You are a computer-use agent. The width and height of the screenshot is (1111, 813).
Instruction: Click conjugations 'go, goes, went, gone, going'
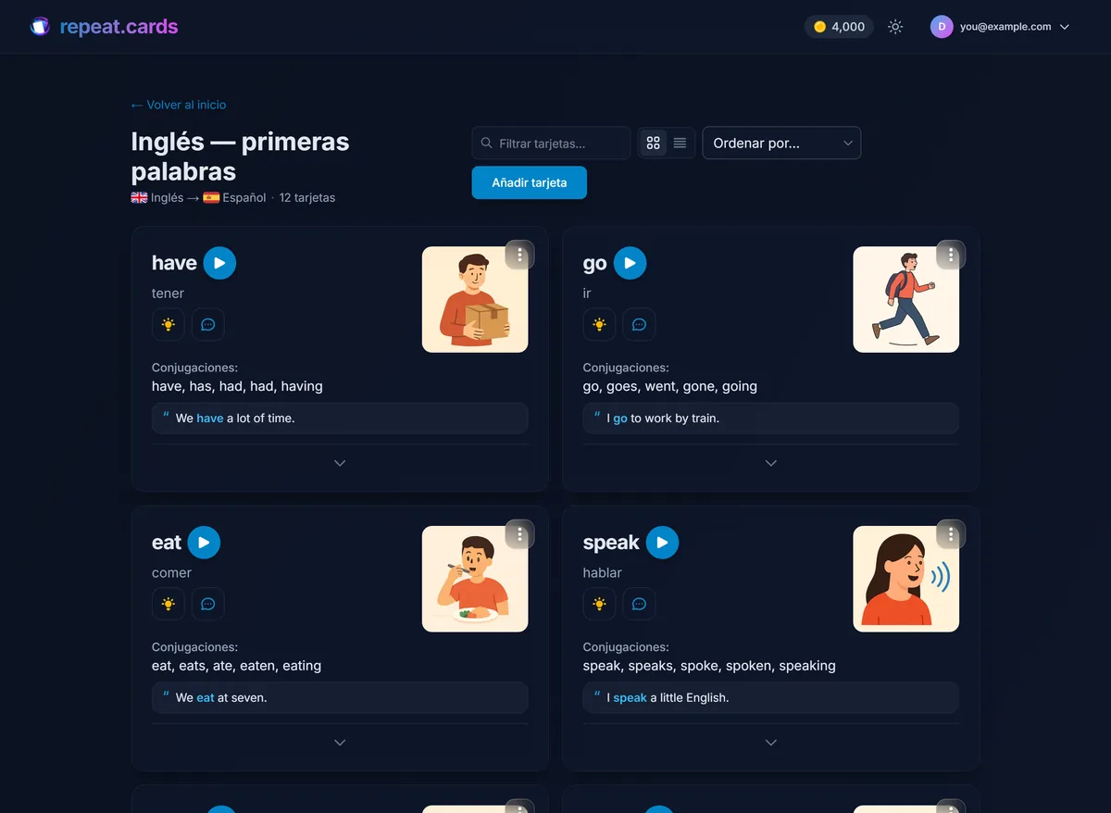(x=670, y=386)
